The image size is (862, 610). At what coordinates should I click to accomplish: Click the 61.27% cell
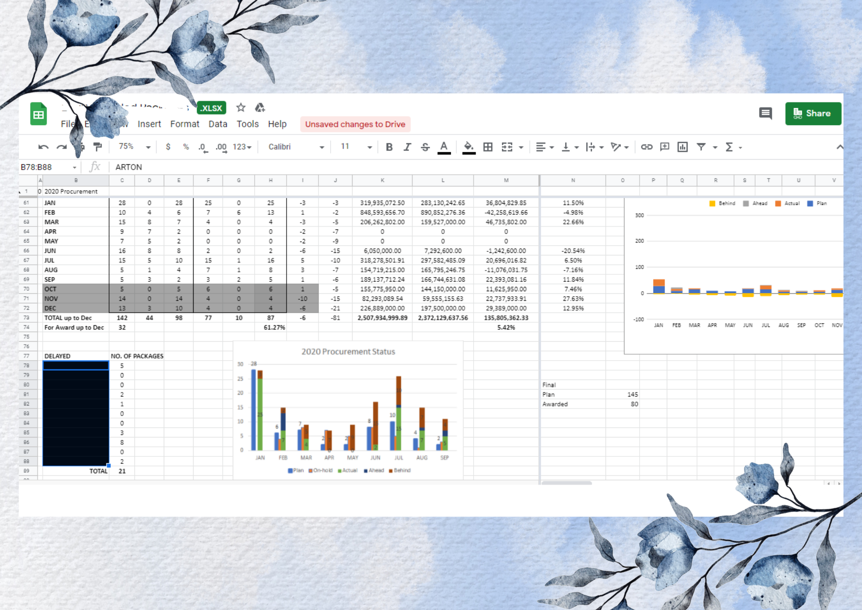(271, 327)
